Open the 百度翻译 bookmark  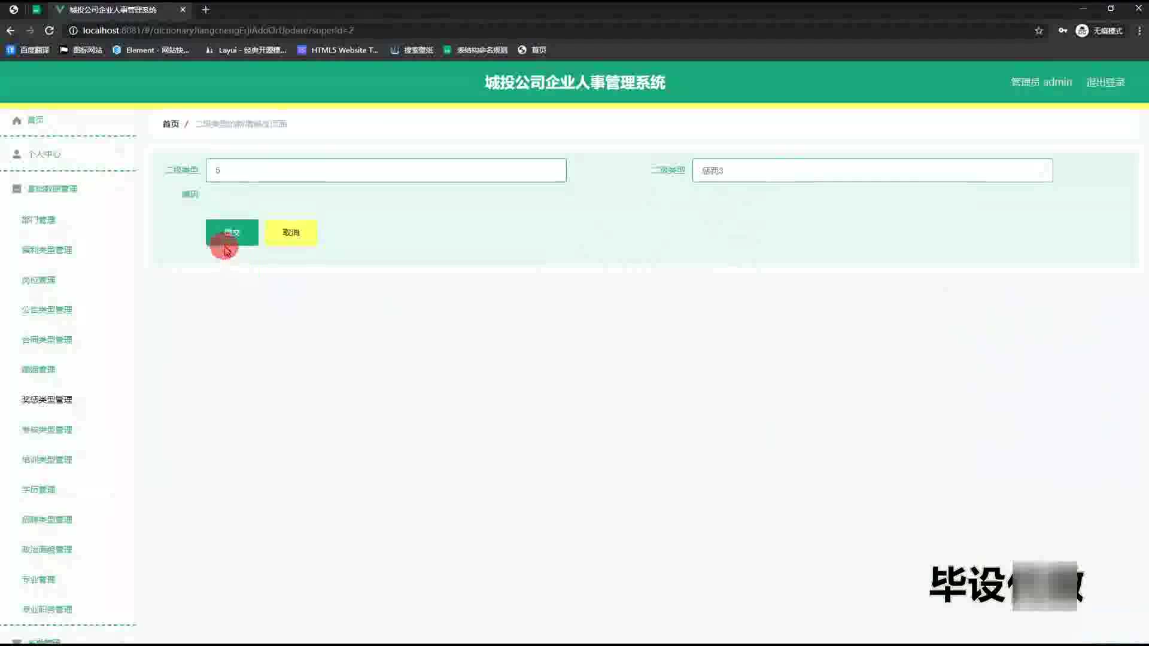pos(28,50)
